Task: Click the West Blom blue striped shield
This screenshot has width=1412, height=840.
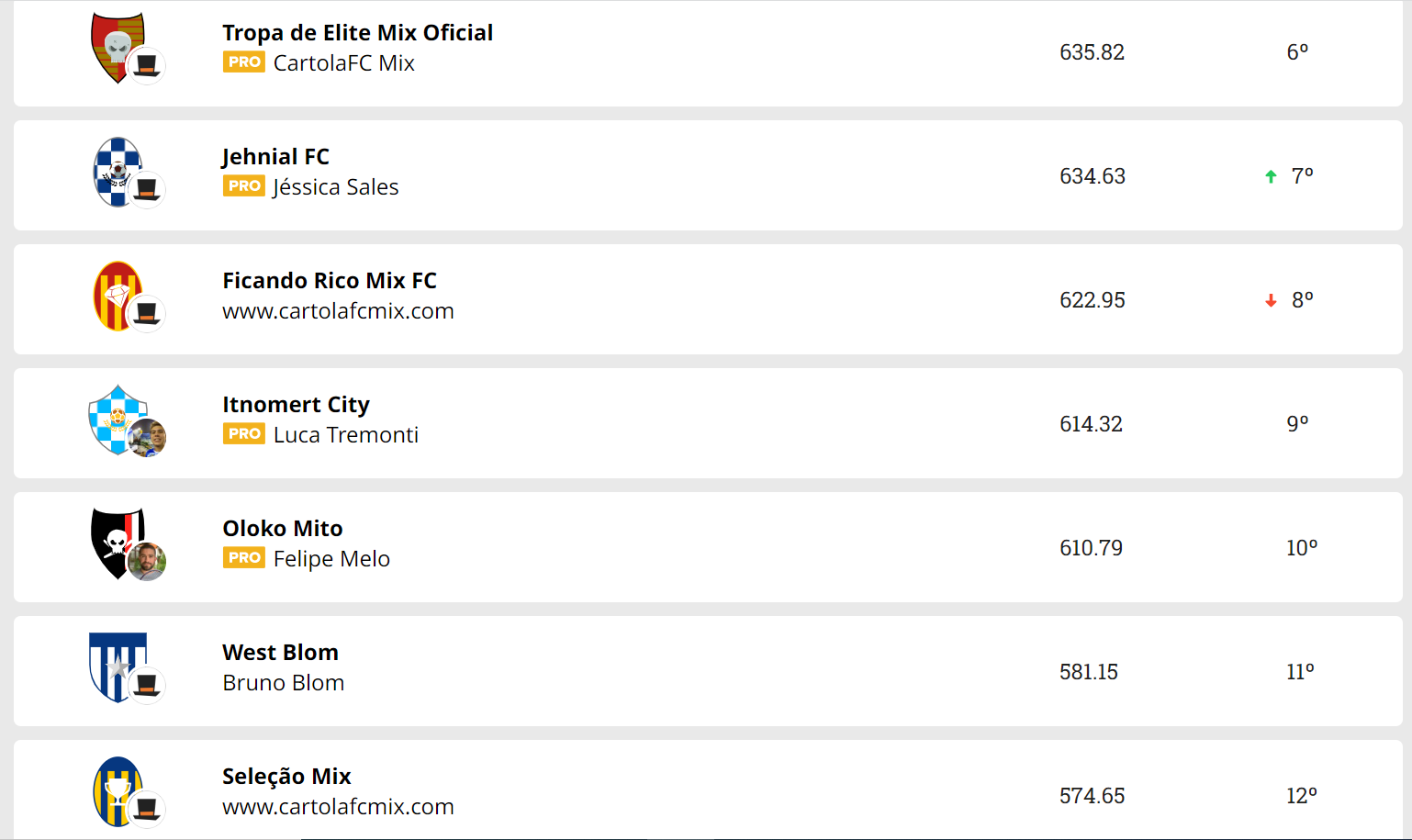Action: [x=118, y=667]
